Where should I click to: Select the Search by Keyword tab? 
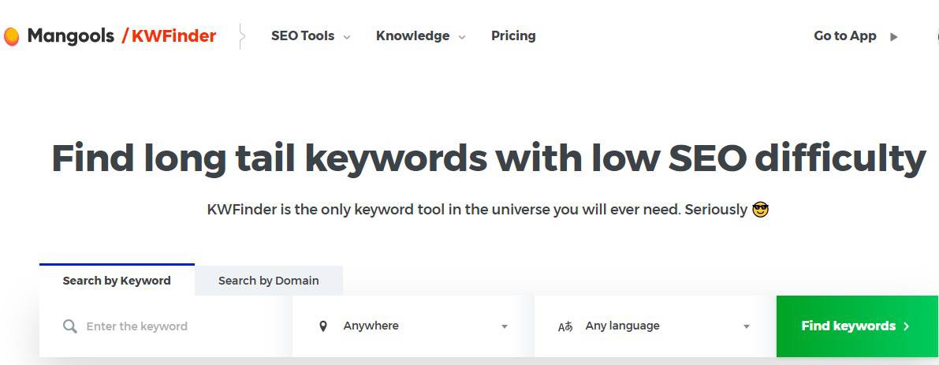[x=117, y=280]
